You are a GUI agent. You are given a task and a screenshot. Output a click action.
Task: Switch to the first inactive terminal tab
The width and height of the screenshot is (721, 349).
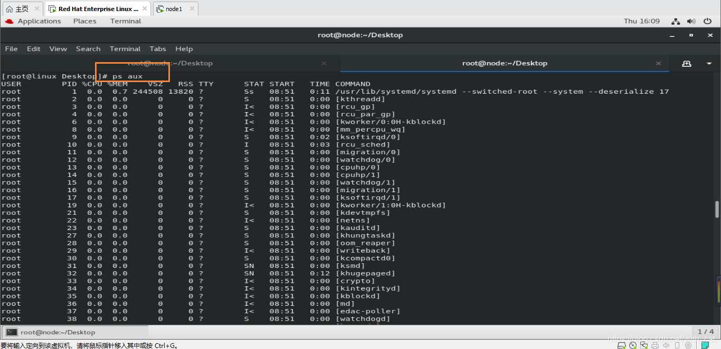[x=170, y=63]
